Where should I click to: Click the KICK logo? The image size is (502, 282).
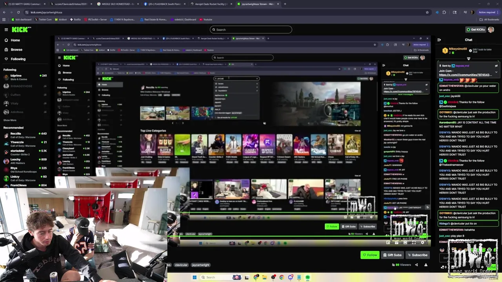coord(21,29)
